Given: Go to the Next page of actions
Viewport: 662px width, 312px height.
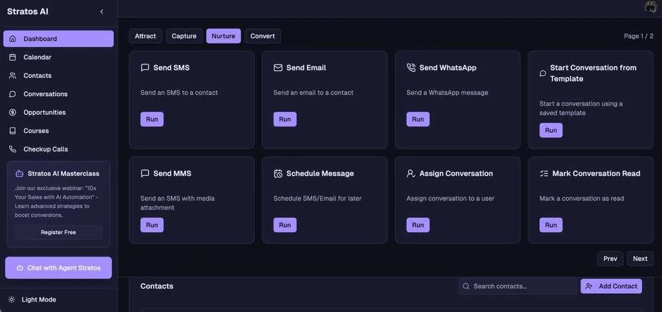Looking at the screenshot, I should [x=640, y=258].
